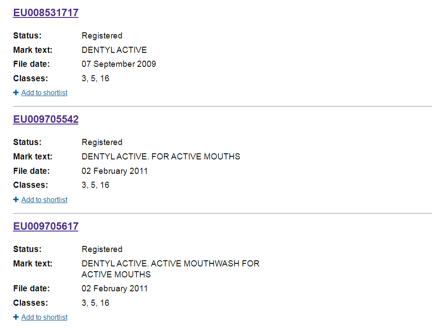Click the file date value of EU009705617

[x=115, y=288]
